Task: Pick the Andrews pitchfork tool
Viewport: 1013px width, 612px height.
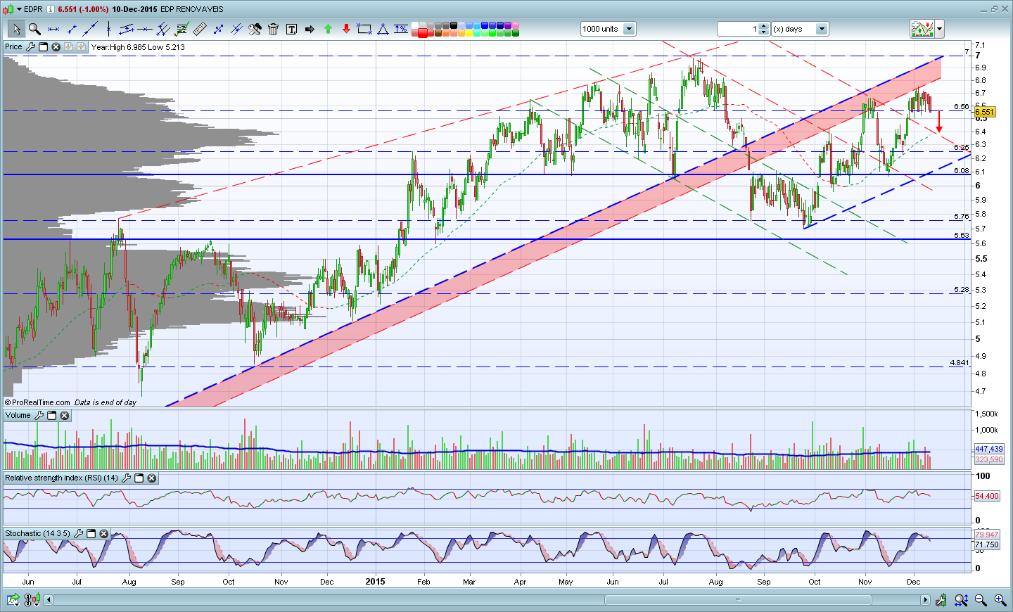Action: pos(163,29)
